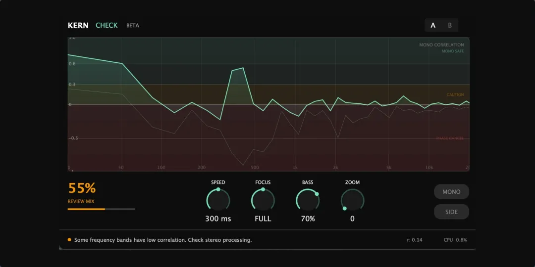535x267 pixels.
Task: Click the 0.6 axis label
Action: (72, 64)
